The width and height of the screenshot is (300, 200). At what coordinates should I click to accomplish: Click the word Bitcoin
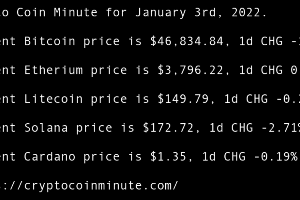[50, 41]
